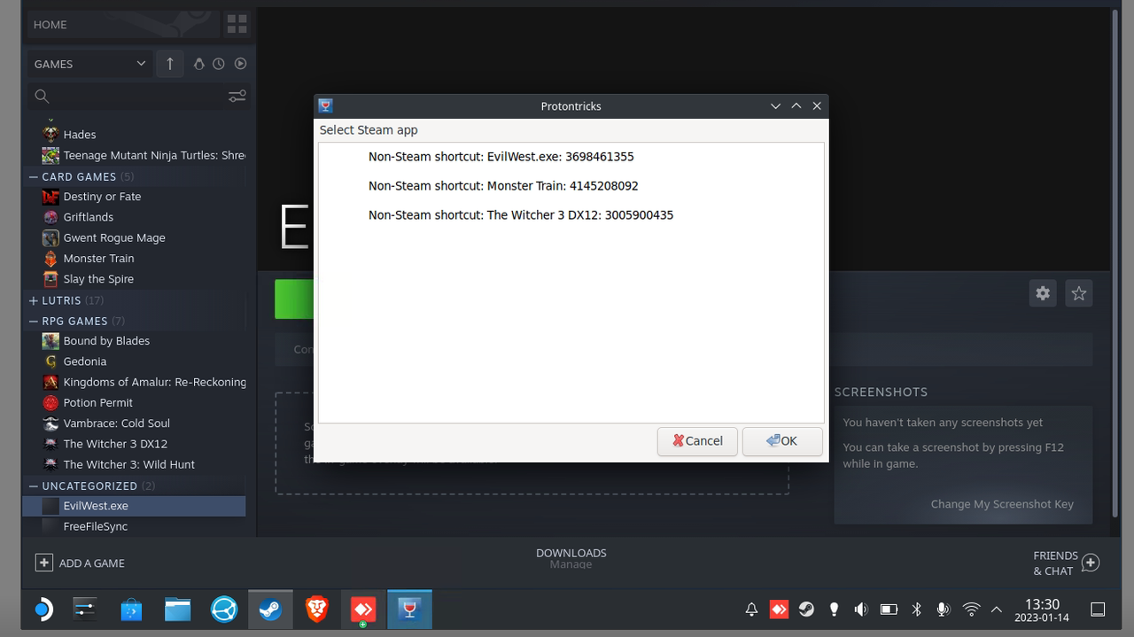Click the Potion Permit icon
Screen dimensions: 1134x637
[x=50, y=402]
